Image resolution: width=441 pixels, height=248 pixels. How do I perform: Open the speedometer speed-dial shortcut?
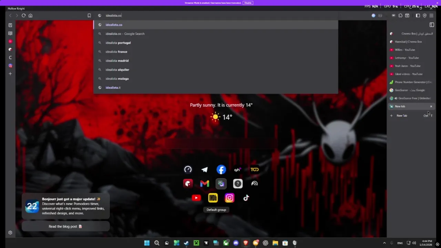tap(188, 169)
